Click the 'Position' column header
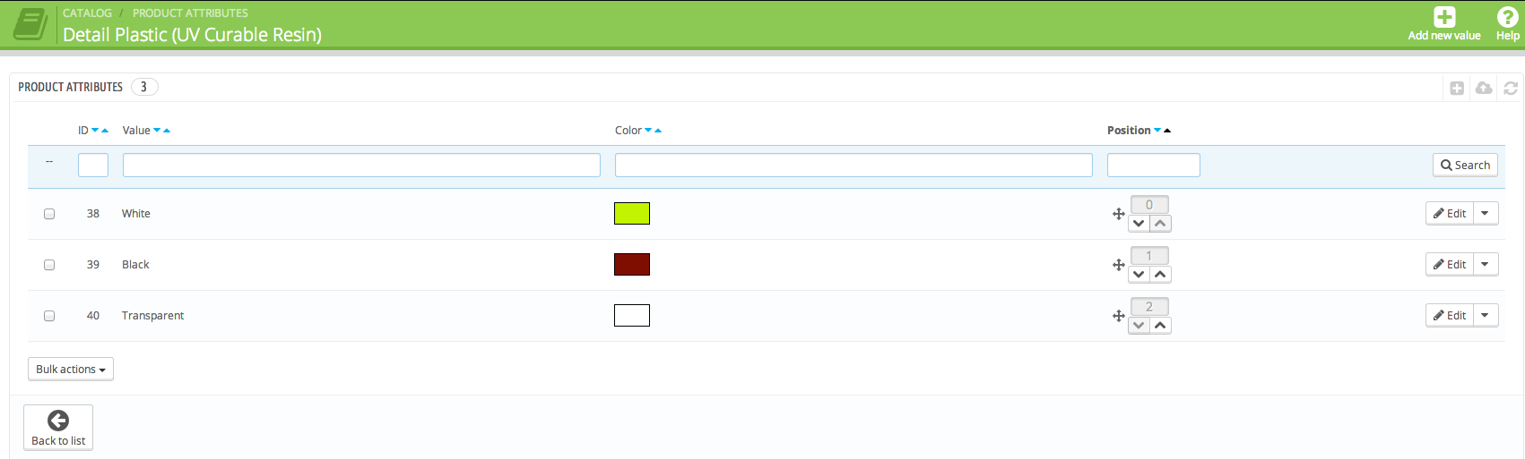 click(x=1129, y=131)
